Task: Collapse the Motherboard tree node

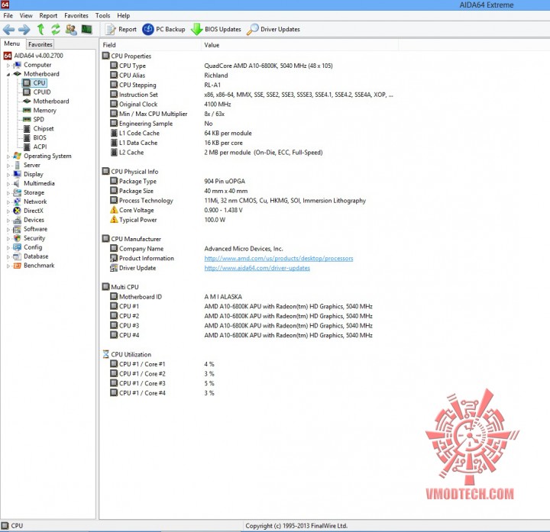Action: coord(8,74)
